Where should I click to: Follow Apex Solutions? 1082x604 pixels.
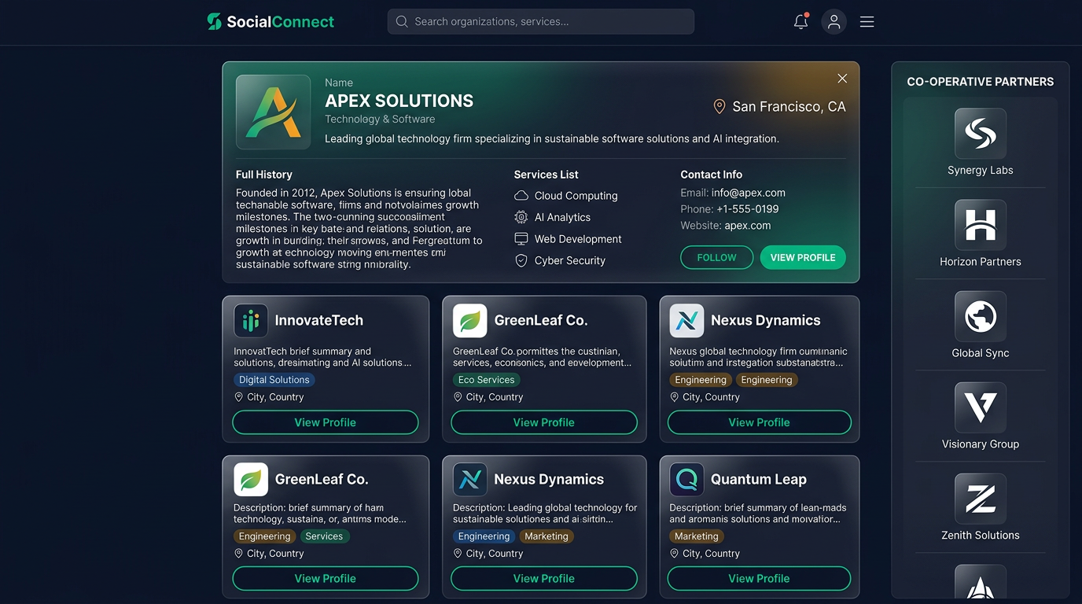coord(716,257)
